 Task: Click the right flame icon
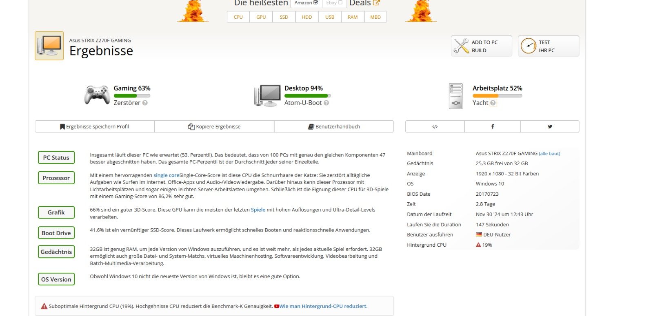tap(421, 11)
